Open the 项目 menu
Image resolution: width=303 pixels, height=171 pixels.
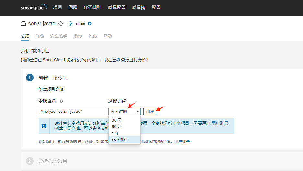click(x=57, y=7)
